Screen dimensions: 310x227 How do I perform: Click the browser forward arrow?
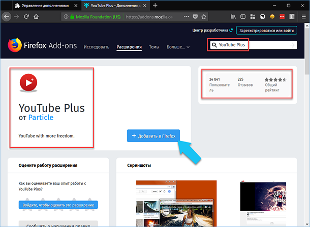click(x=17, y=17)
